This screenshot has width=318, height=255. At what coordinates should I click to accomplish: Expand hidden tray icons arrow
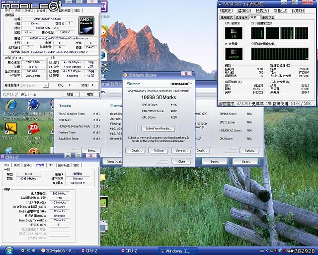pos(267,251)
